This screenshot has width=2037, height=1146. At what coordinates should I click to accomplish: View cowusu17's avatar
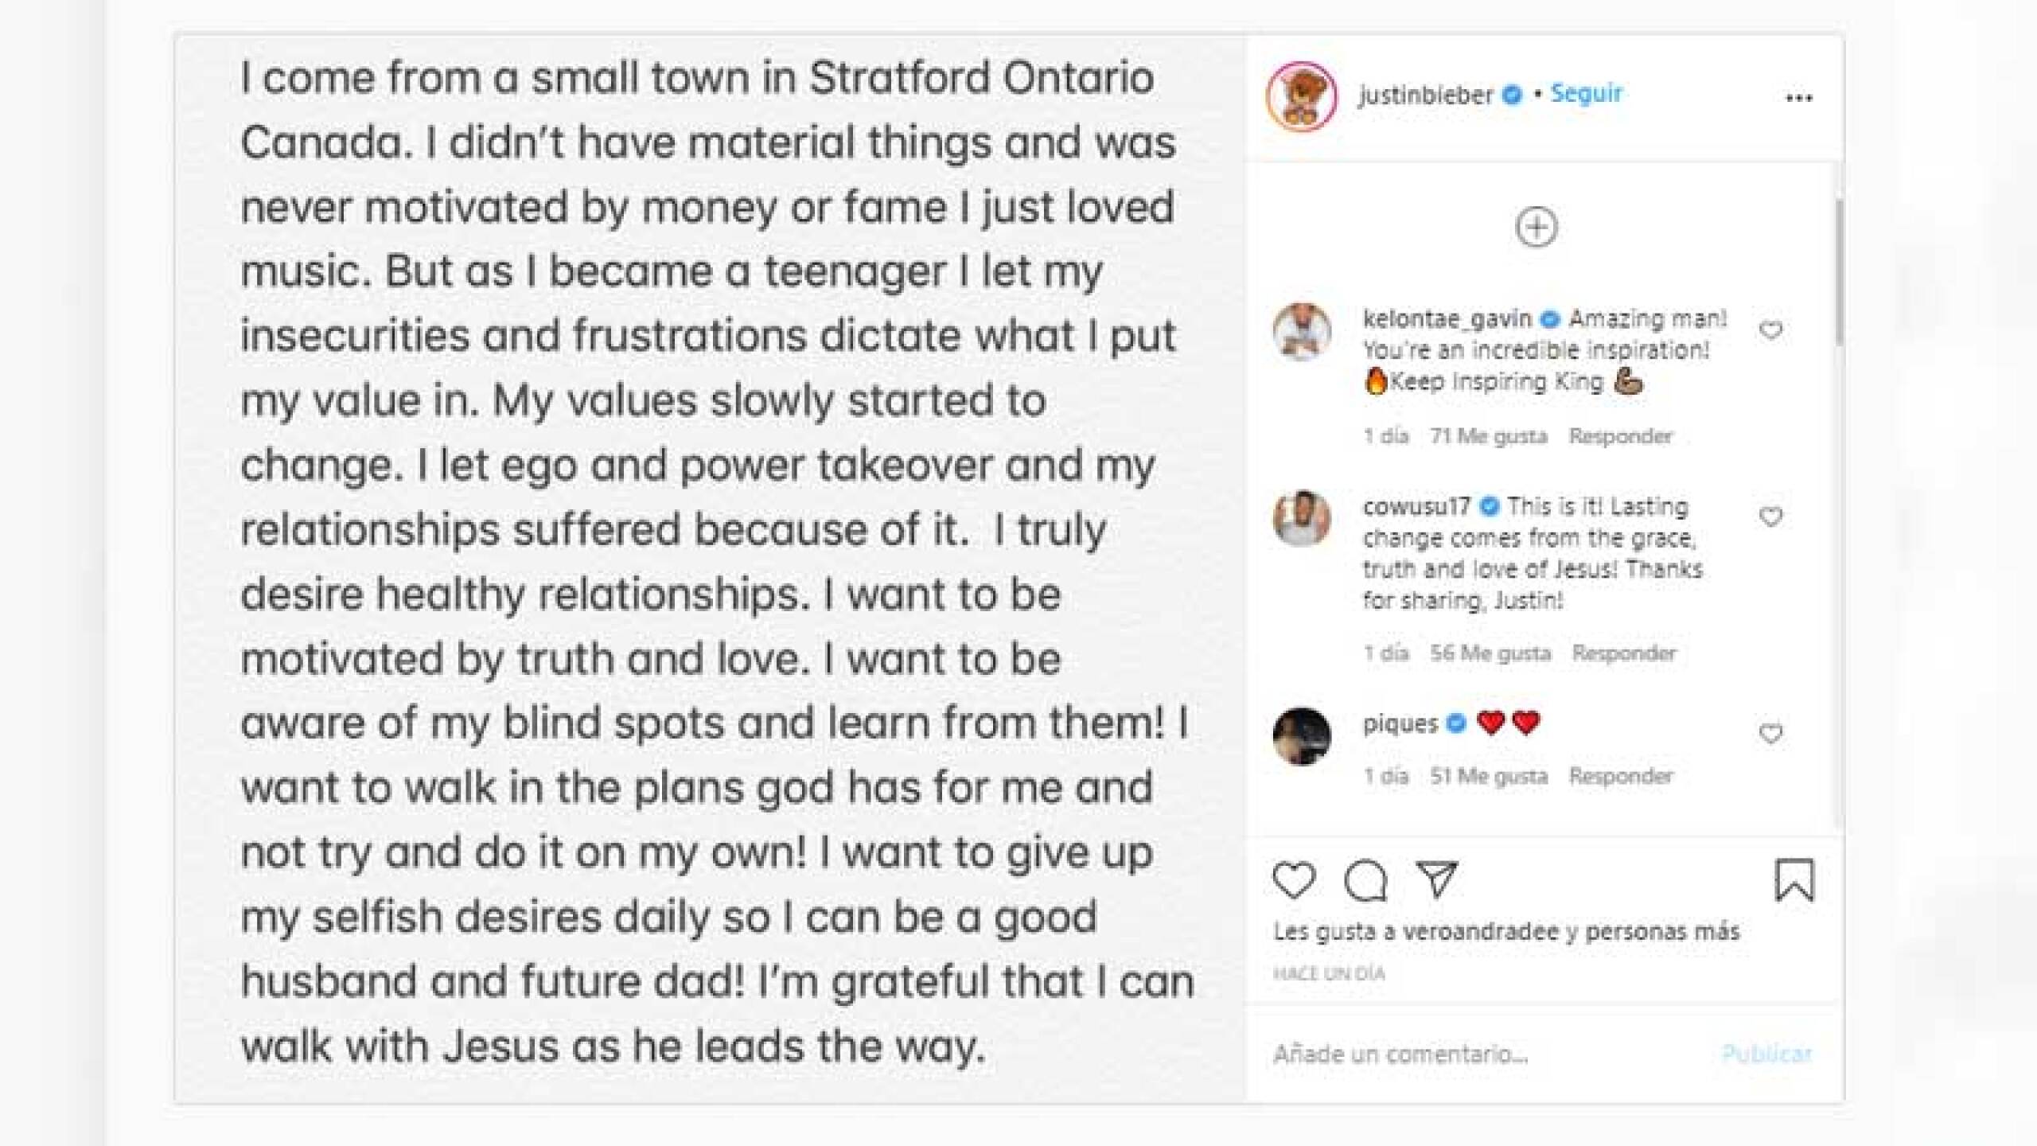1302,518
